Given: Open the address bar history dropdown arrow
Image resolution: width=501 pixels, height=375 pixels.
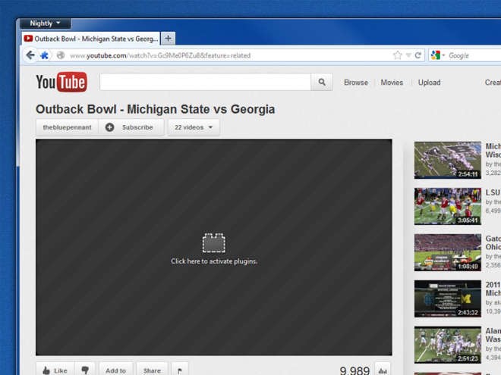Looking at the screenshot, I should pos(408,55).
